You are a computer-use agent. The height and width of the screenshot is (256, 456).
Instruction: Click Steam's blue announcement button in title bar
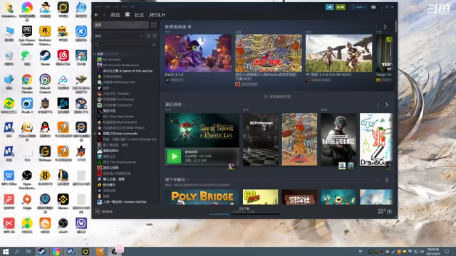[x=329, y=7]
